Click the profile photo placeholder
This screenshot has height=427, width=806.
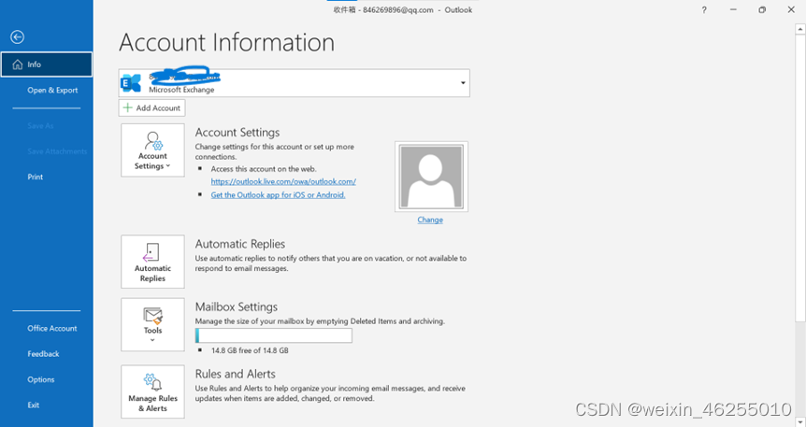tap(431, 177)
